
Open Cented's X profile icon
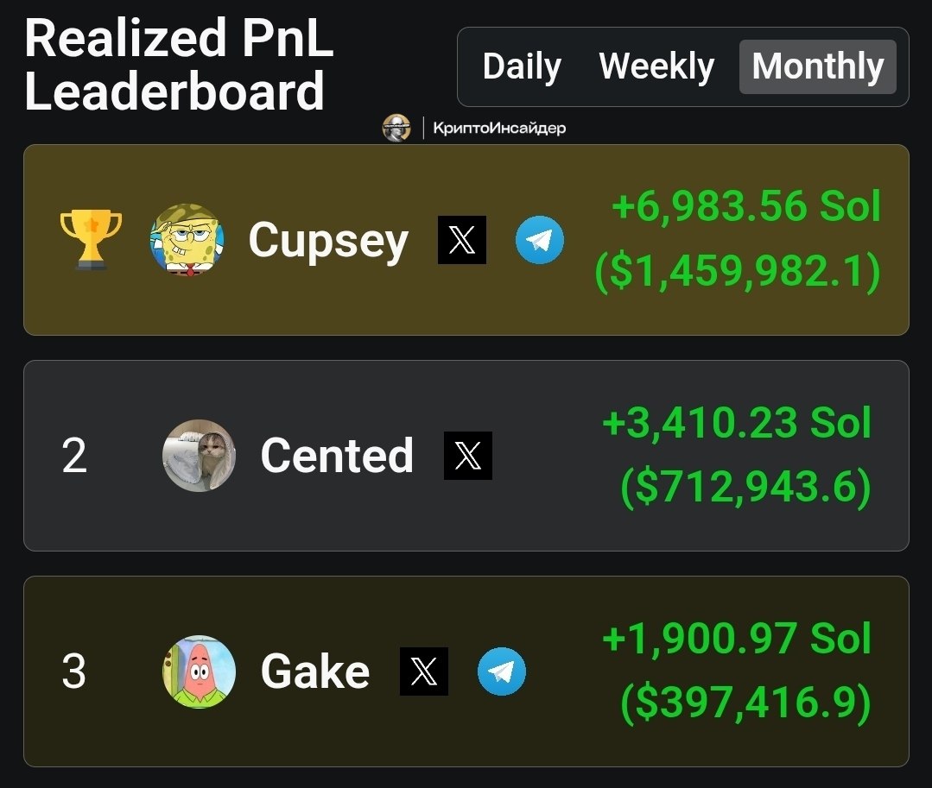468,456
